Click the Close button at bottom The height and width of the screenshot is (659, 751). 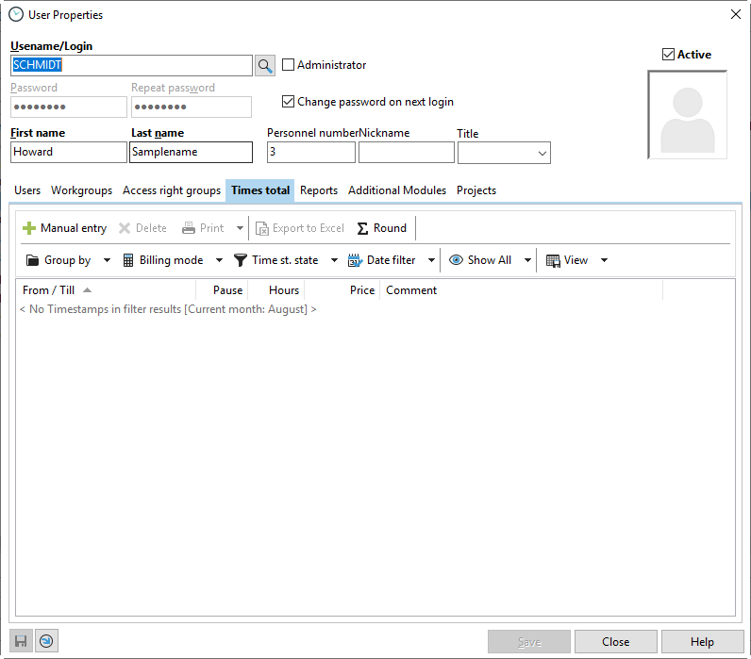(615, 642)
